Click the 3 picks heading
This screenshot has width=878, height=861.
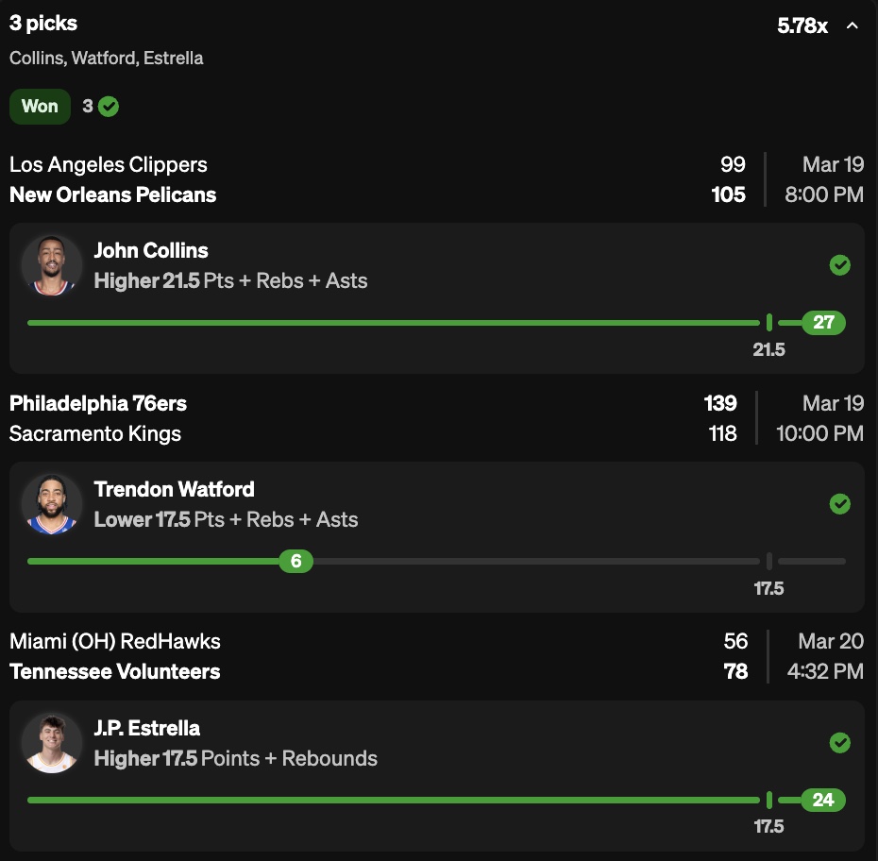(x=43, y=24)
